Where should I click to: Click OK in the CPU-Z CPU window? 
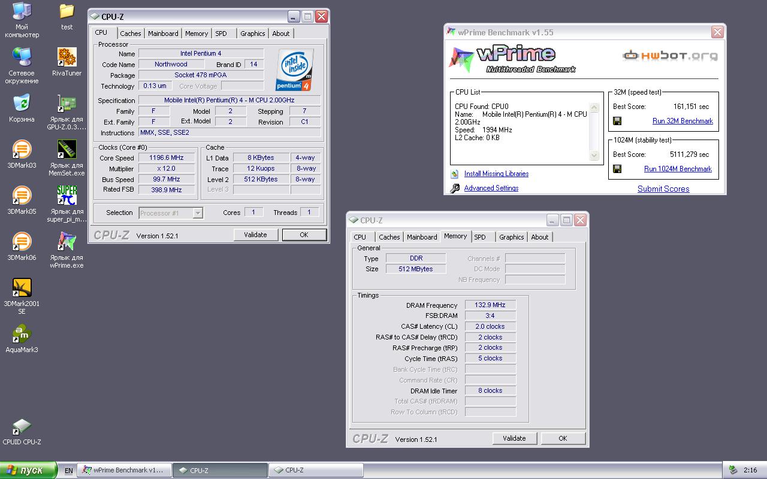(x=304, y=235)
